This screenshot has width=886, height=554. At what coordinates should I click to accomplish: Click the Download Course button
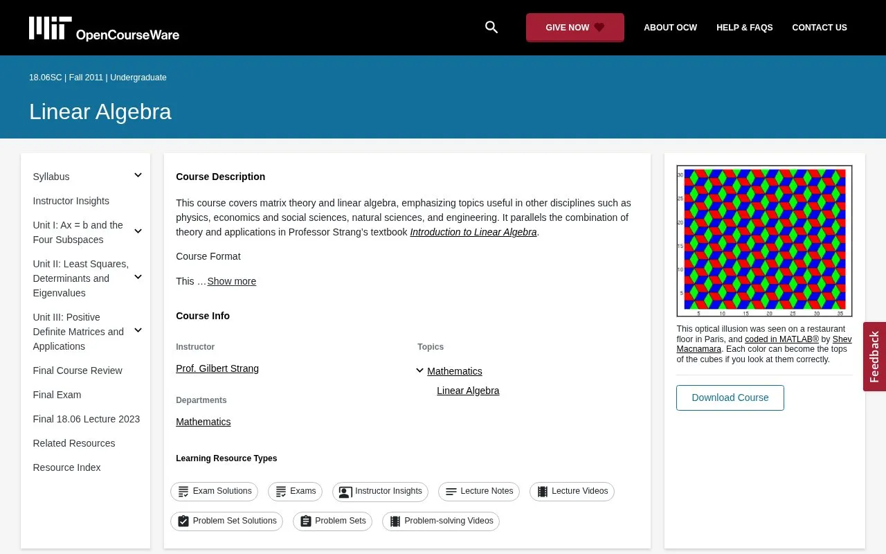pyautogui.click(x=730, y=397)
